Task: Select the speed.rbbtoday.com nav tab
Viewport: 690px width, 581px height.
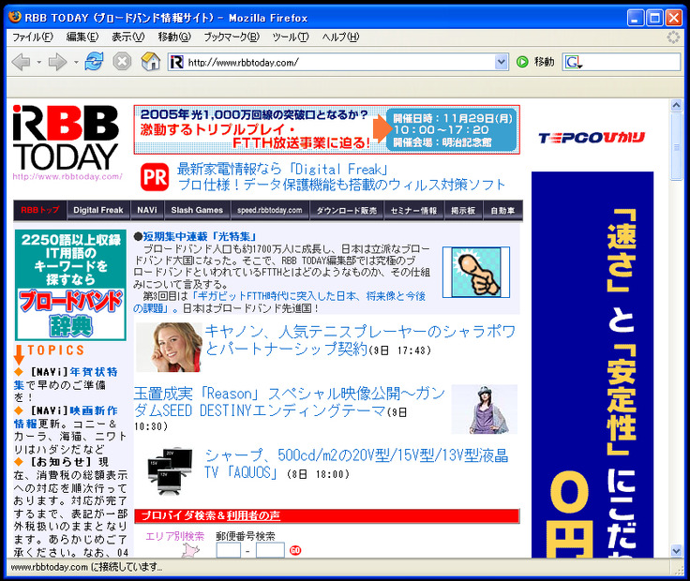Action: coord(270,210)
